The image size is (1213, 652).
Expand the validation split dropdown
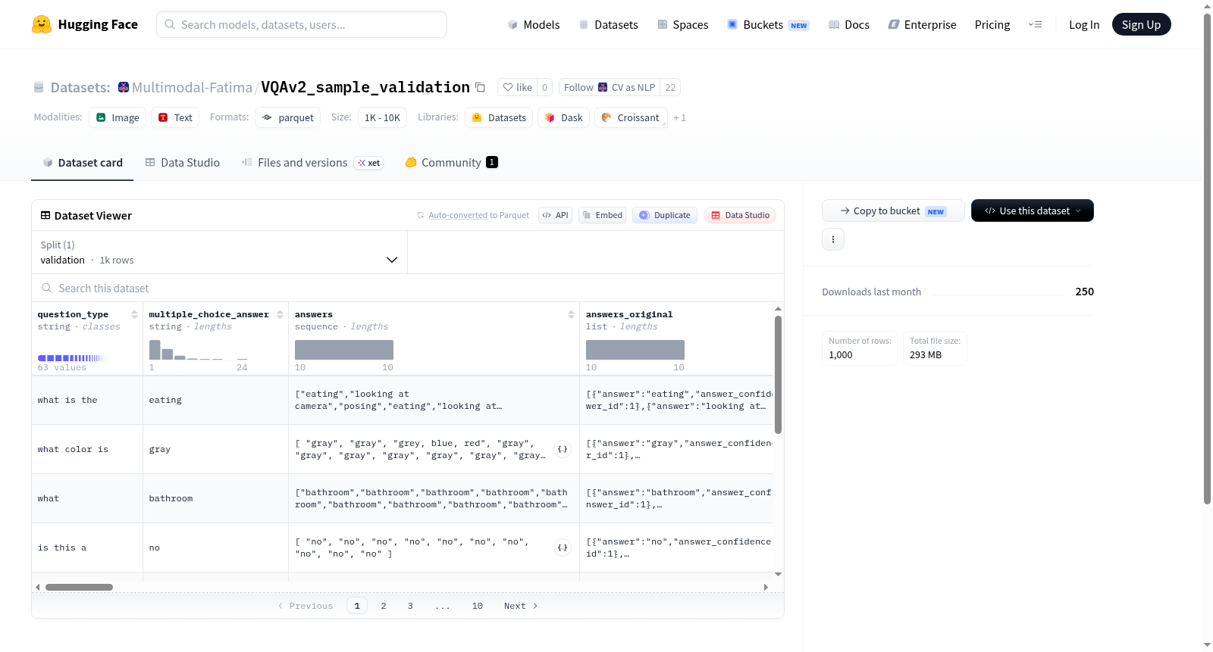pyautogui.click(x=220, y=252)
